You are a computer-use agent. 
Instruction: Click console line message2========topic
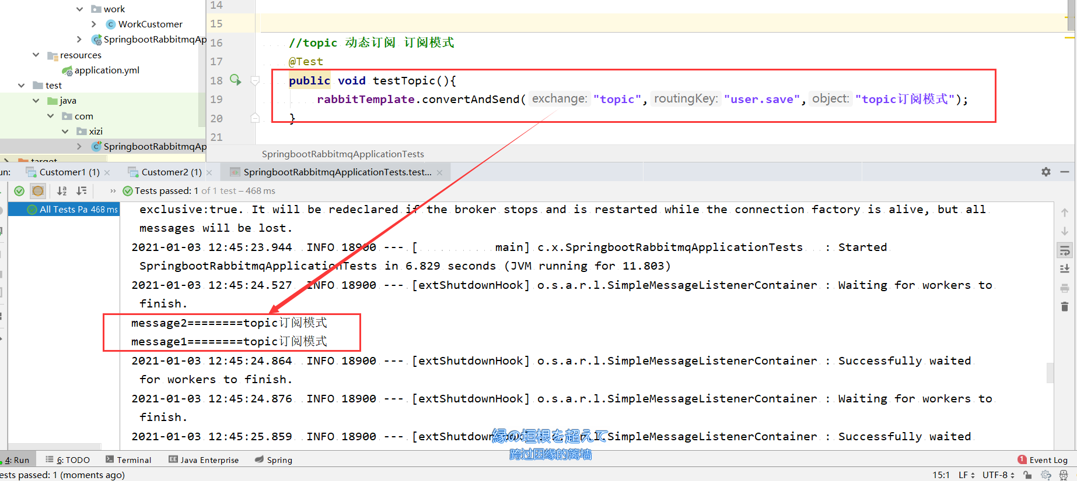pos(229,323)
